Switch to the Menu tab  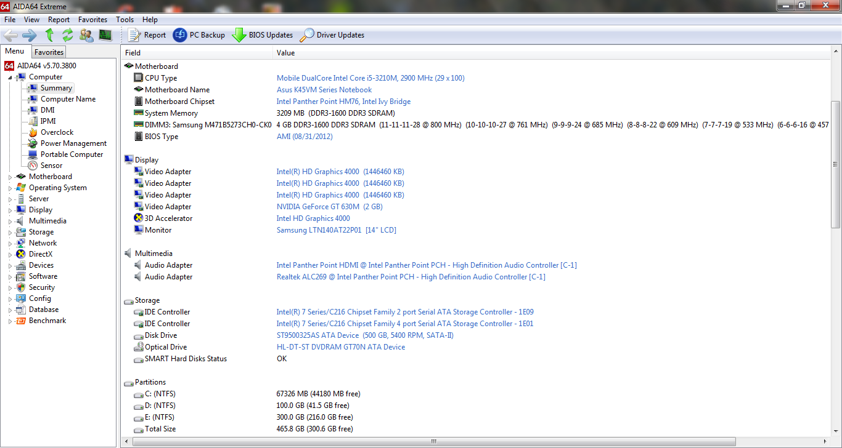click(15, 52)
